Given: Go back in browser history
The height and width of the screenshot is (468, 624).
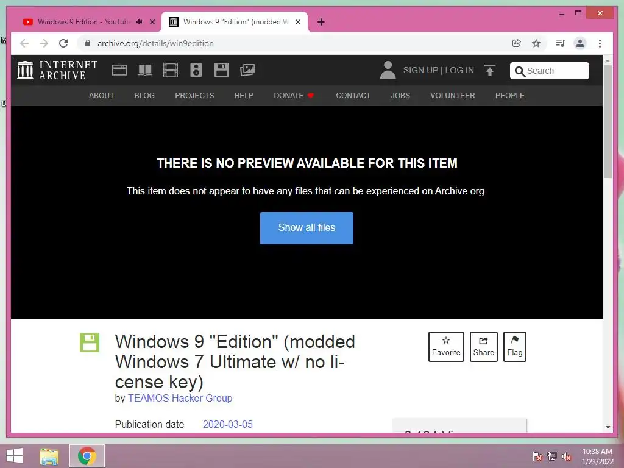Looking at the screenshot, I should pos(24,43).
